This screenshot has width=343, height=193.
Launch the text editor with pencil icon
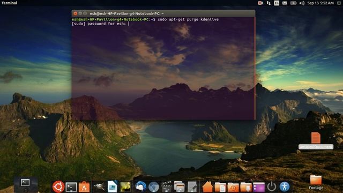tap(192, 187)
